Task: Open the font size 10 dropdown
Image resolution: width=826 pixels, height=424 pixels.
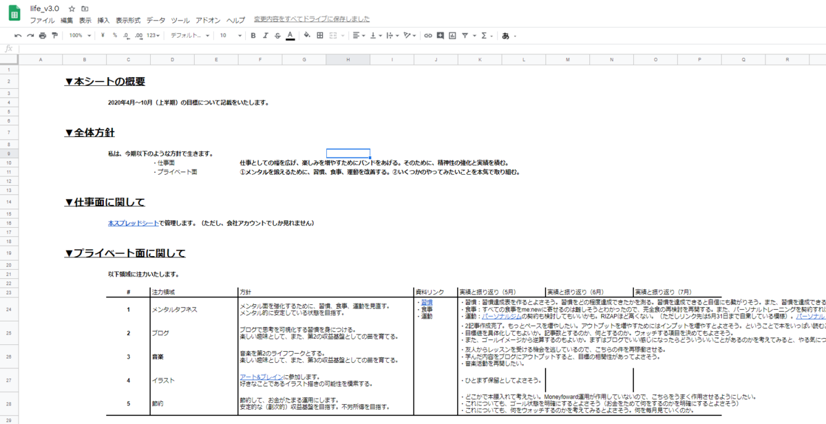Action: point(230,35)
